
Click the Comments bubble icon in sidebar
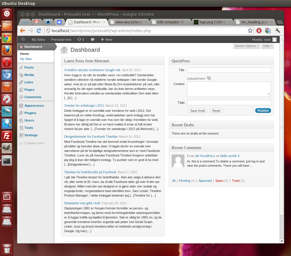tap(21, 97)
